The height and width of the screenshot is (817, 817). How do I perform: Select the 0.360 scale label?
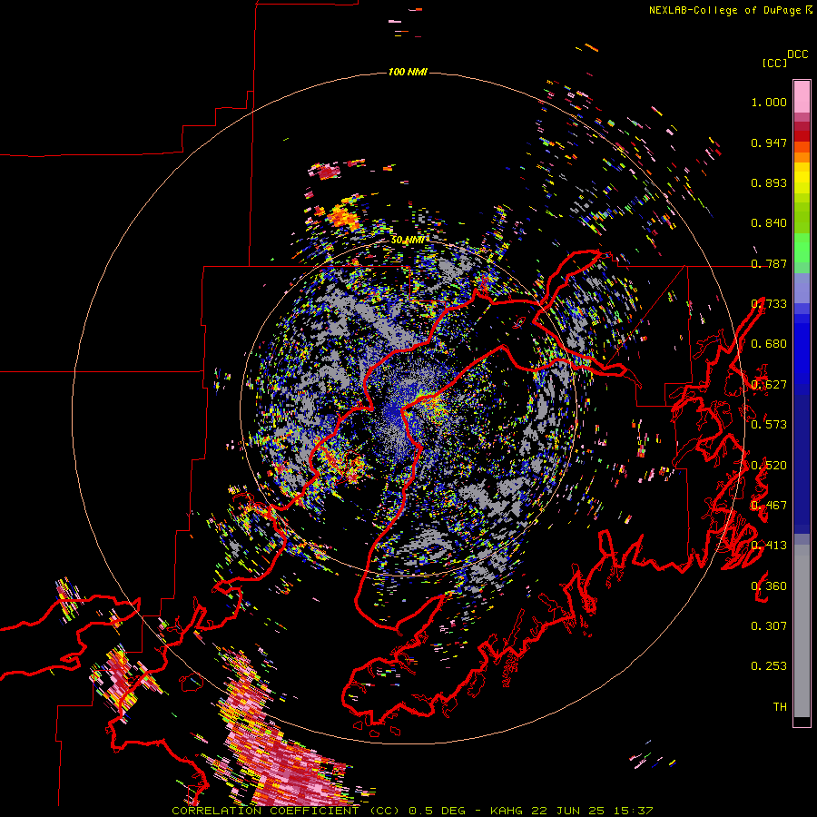coord(769,586)
